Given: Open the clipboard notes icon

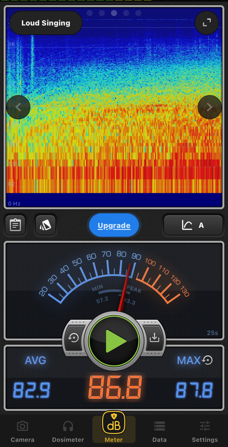Looking at the screenshot, I should [x=15, y=225].
